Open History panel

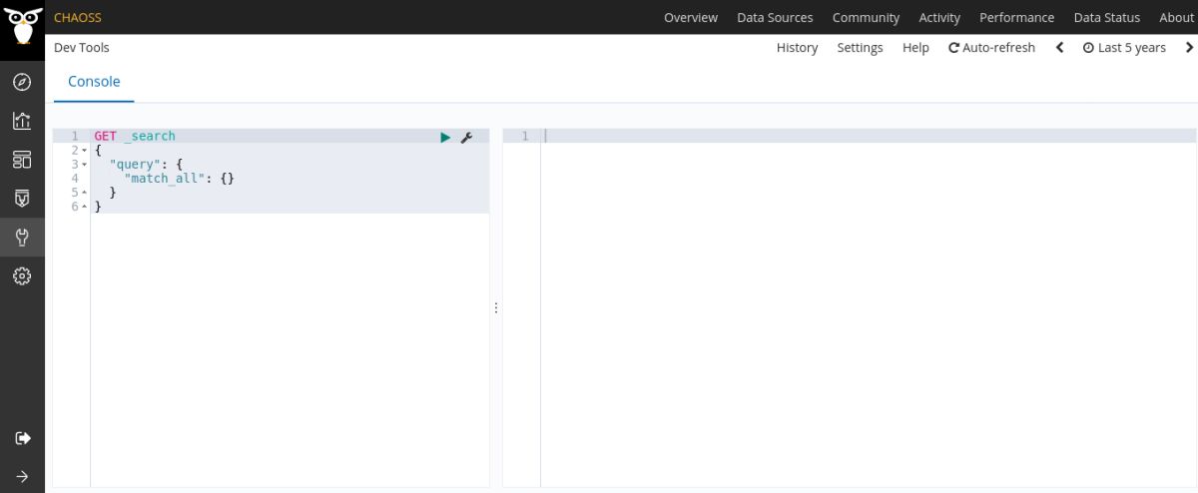pyautogui.click(x=797, y=48)
